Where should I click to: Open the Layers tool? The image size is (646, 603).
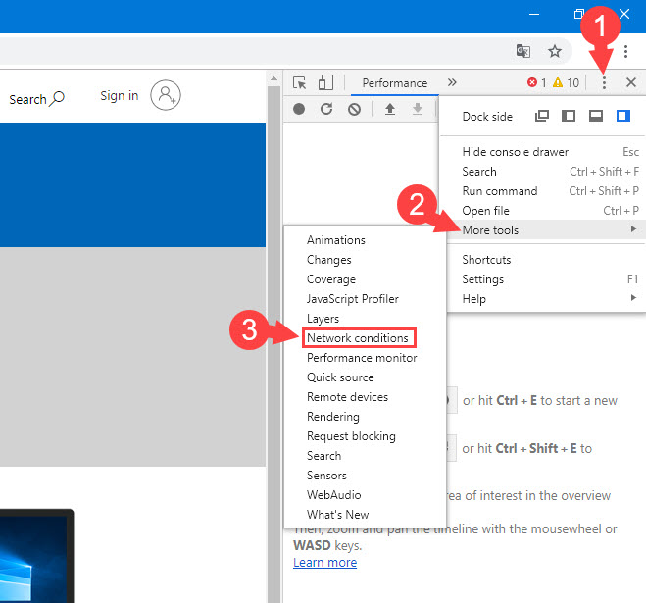pos(365,319)
